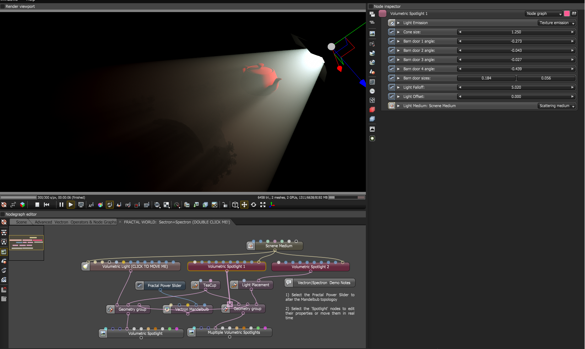Toggle animation button for Barn door 3 angle
The image size is (585, 349).
392,60
